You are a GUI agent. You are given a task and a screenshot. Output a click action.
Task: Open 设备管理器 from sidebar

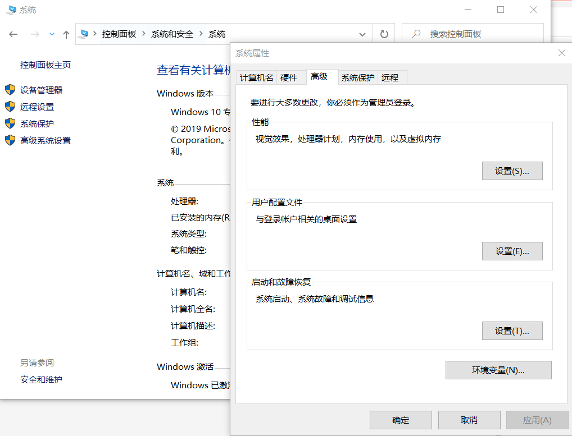[x=41, y=90]
